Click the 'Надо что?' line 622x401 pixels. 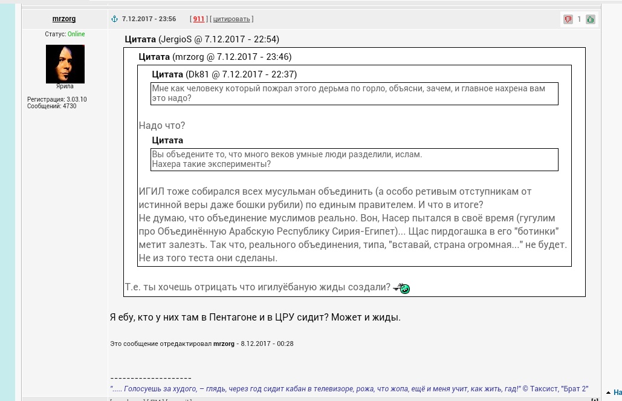(x=162, y=125)
